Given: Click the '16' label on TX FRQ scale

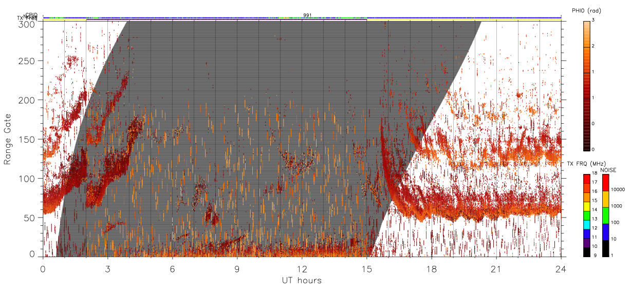Looking at the screenshot, I should (x=594, y=191).
